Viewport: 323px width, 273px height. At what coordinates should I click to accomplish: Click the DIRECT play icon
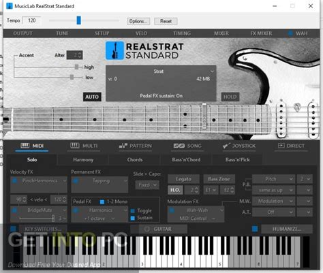pos(281,146)
